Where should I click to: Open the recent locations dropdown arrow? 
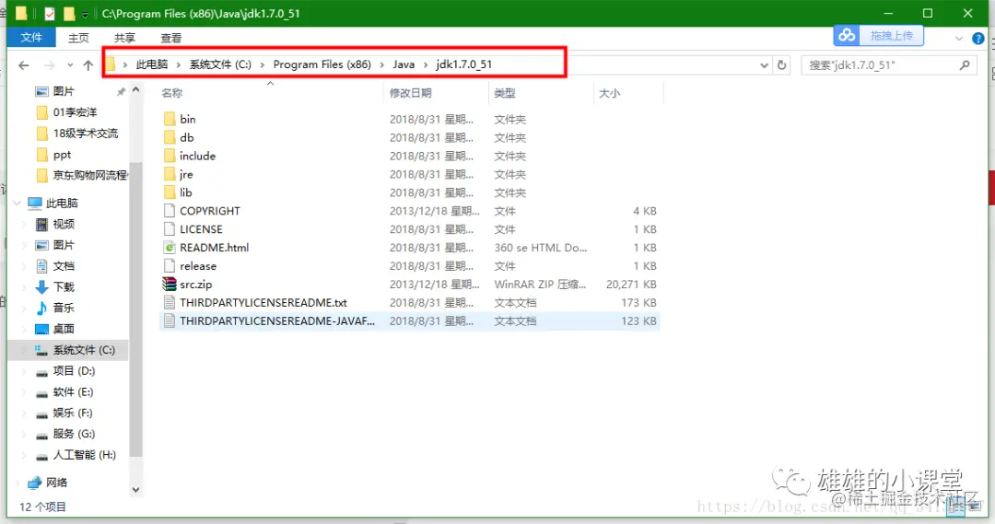[x=70, y=64]
